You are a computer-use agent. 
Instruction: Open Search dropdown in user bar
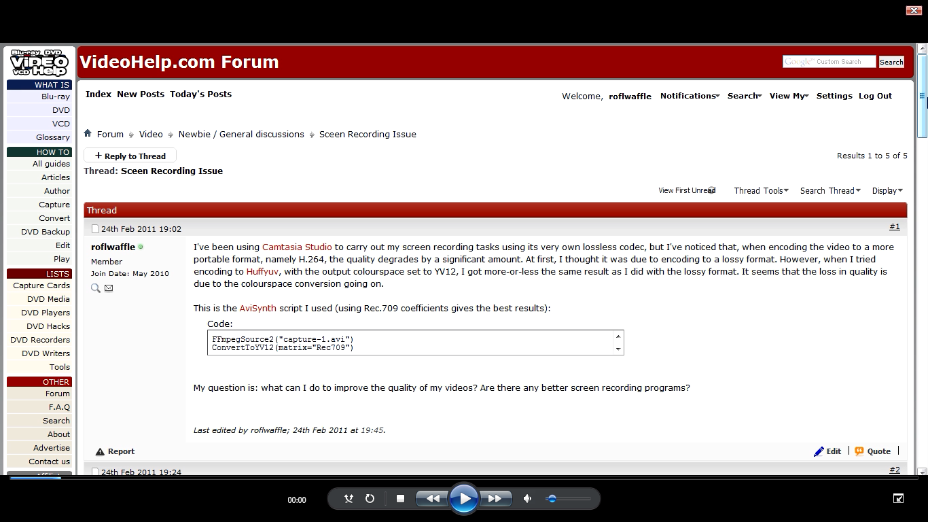pos(745,96)
